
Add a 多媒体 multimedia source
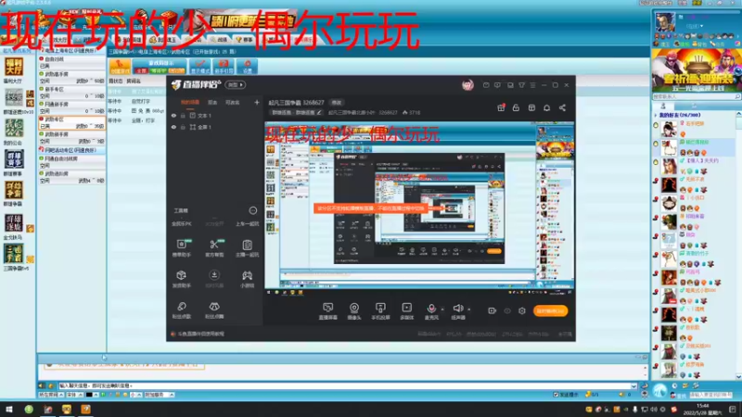coord(406,311)
